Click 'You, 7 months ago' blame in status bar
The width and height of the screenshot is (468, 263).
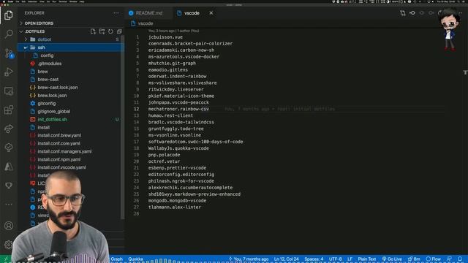coord(249,259)
